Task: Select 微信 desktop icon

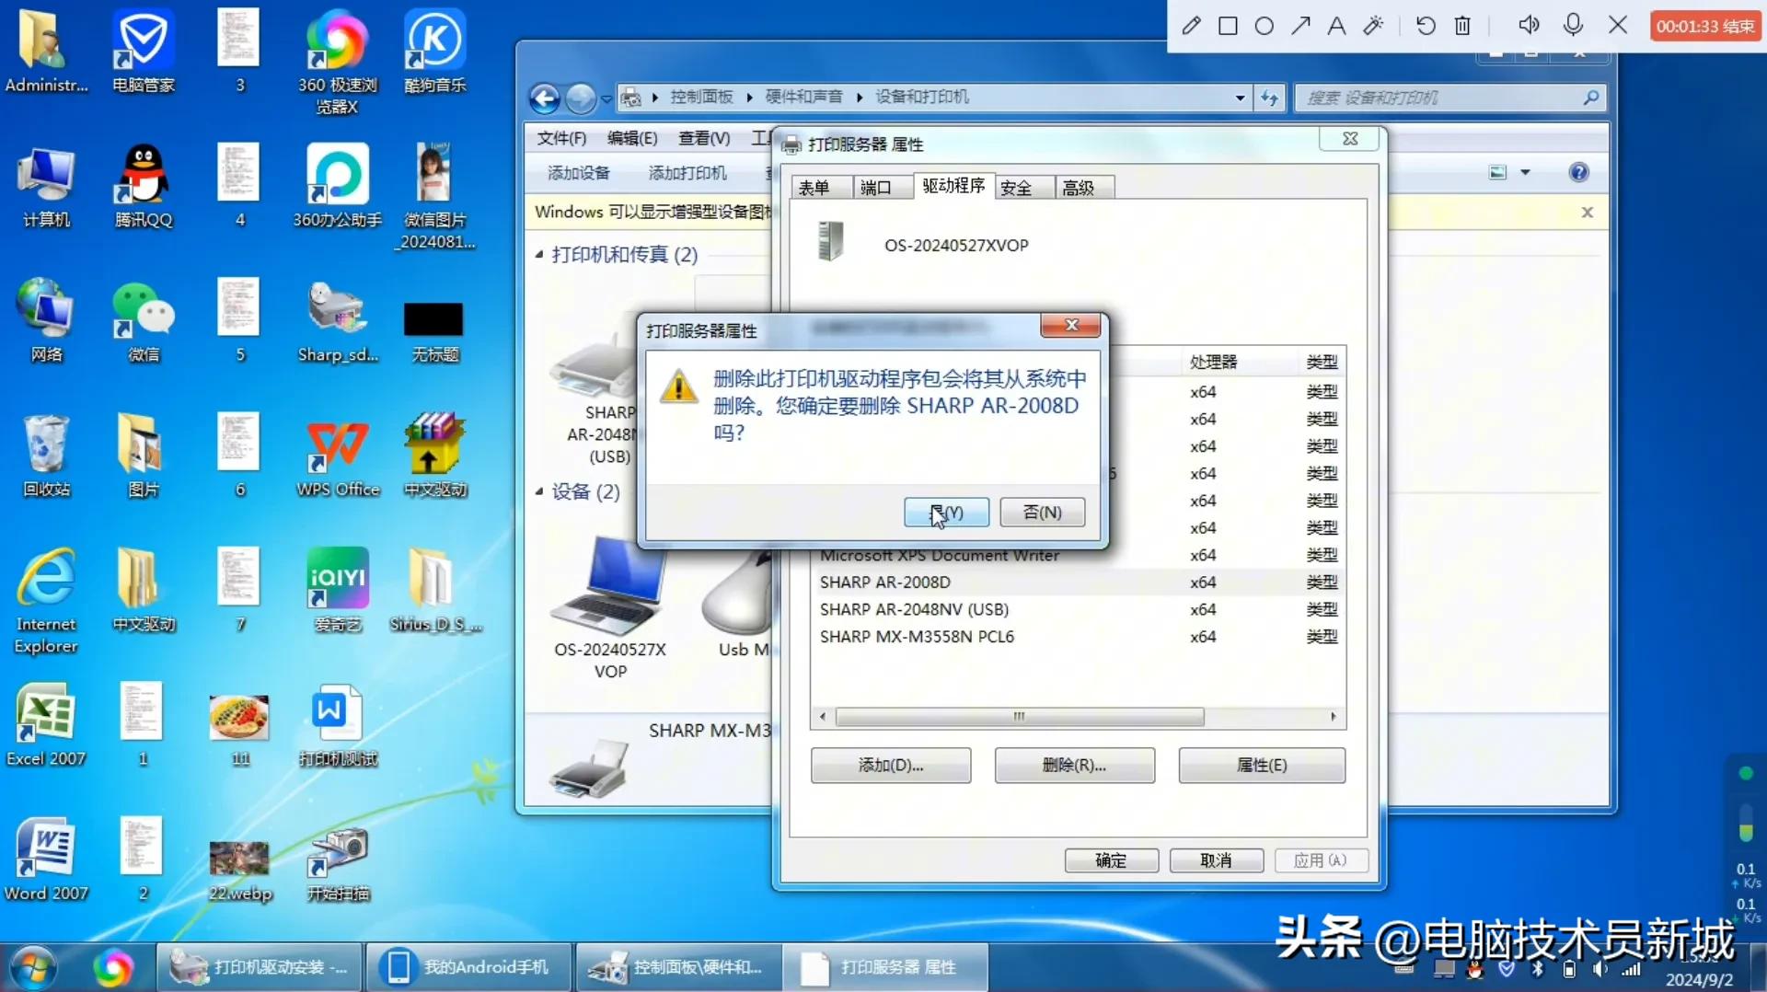Action: [x=144, y=320]
